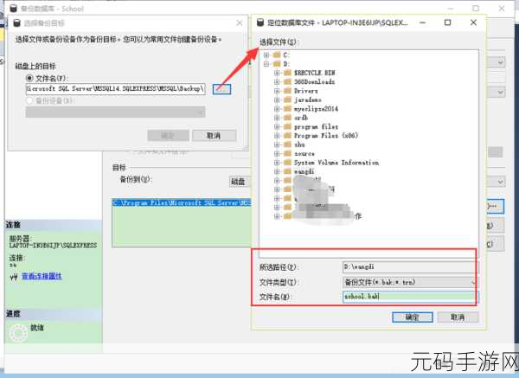Click the System Volume Information folder icon
Screen dimensions: 519x378
(x=287, y=163)
